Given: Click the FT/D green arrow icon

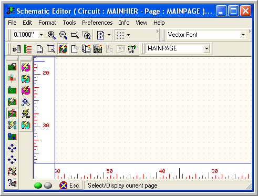Looking at the screenshot, I should click(132, 49).
